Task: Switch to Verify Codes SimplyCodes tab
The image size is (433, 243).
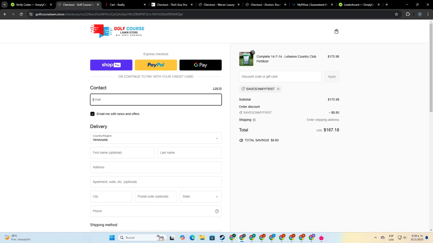Action: (31, 5)
